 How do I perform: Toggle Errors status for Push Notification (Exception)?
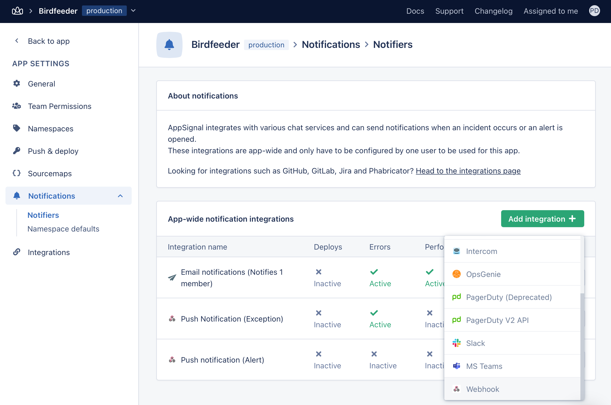point(374,313)
